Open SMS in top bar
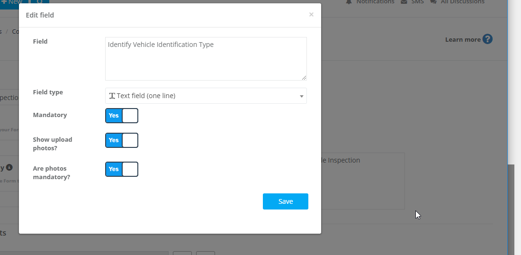This screenshot has height=255, width=521. point(417,2)
